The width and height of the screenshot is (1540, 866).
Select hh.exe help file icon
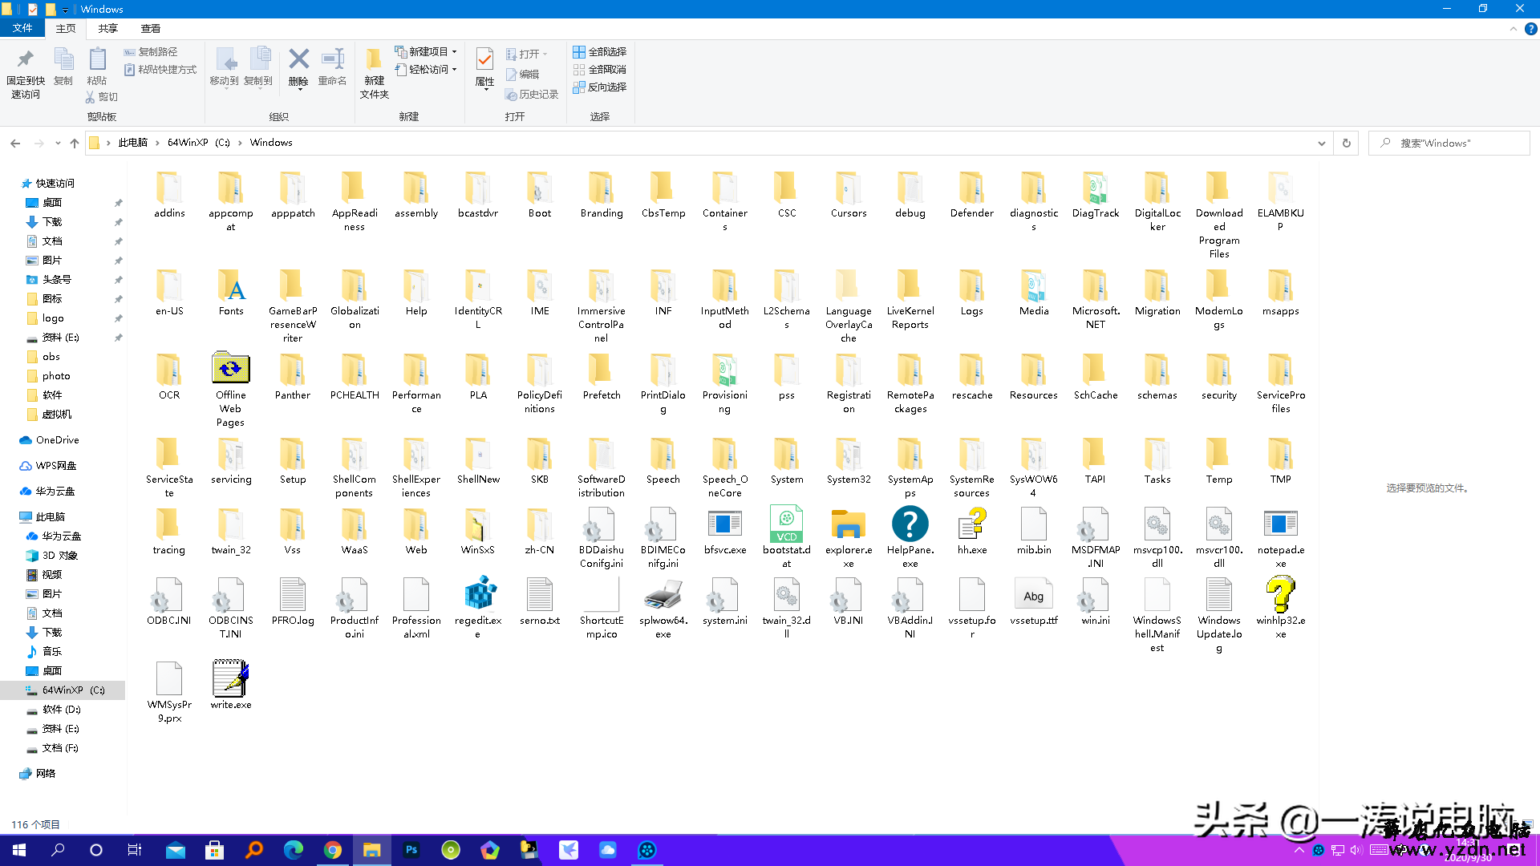[972, 524]
